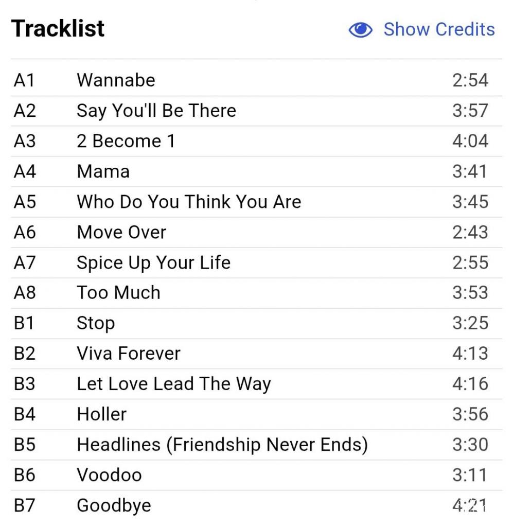
Task: Click the 4:13 duration of Viva Forever
Action: [x=470, y=354]
